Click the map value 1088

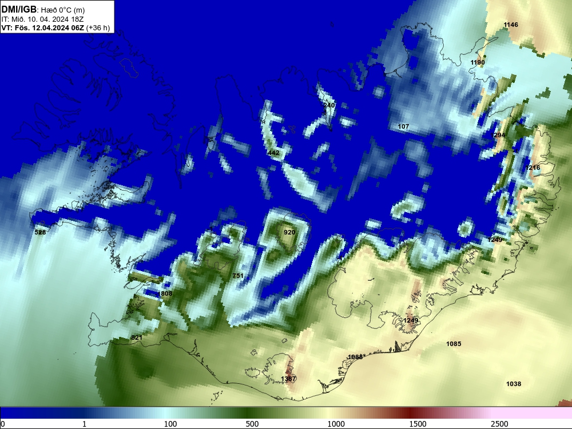coord(355,356)
